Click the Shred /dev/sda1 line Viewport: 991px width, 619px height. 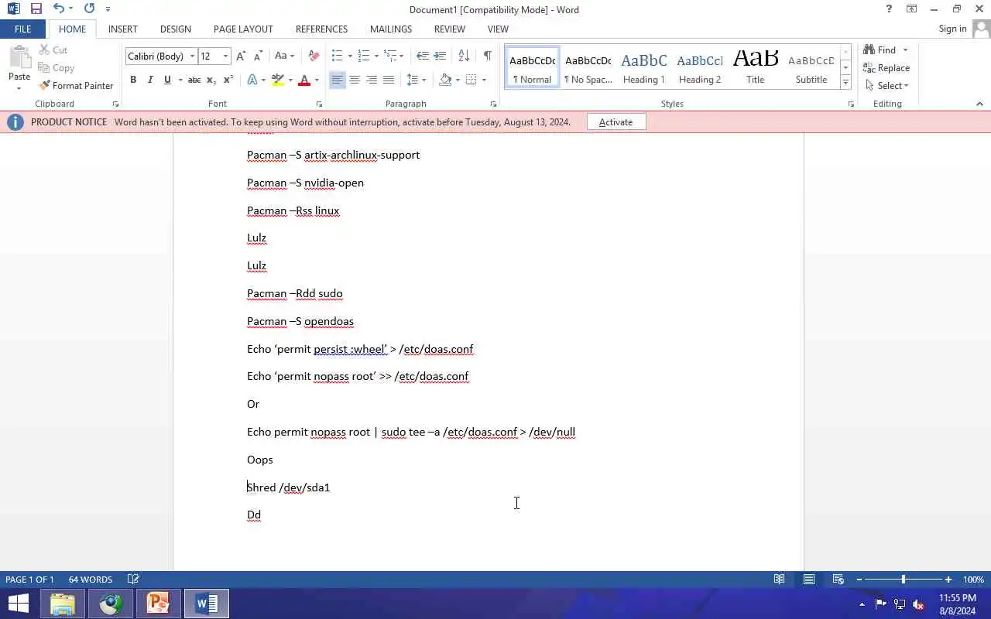point(289,487)
